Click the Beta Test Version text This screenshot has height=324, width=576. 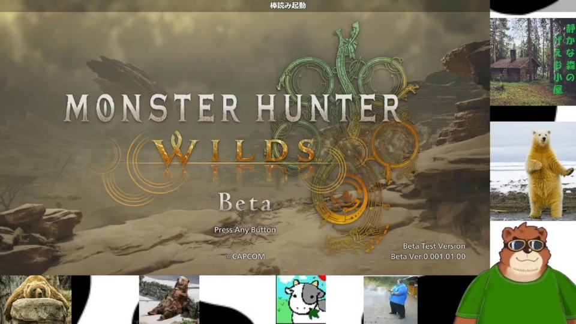[434, 246]
